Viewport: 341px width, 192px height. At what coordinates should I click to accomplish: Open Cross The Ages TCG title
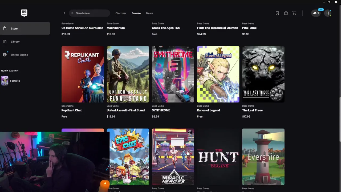(166, 28)
